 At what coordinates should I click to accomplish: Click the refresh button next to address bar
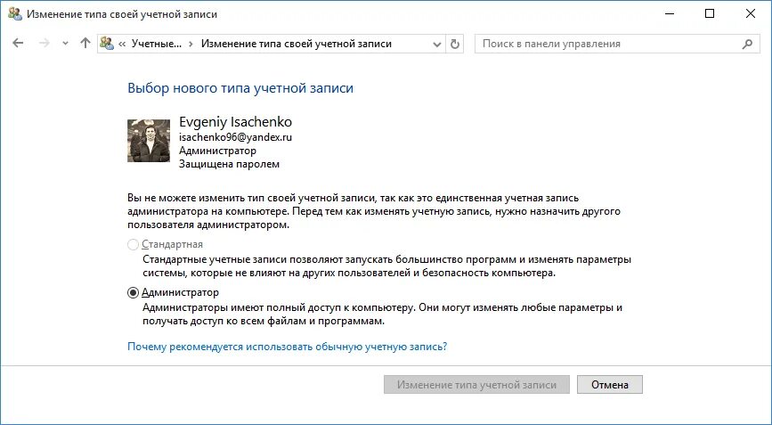point(454,44)
